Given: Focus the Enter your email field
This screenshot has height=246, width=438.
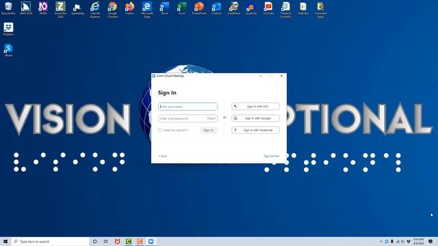Looking at the screenshot, I should pos(188,107).
